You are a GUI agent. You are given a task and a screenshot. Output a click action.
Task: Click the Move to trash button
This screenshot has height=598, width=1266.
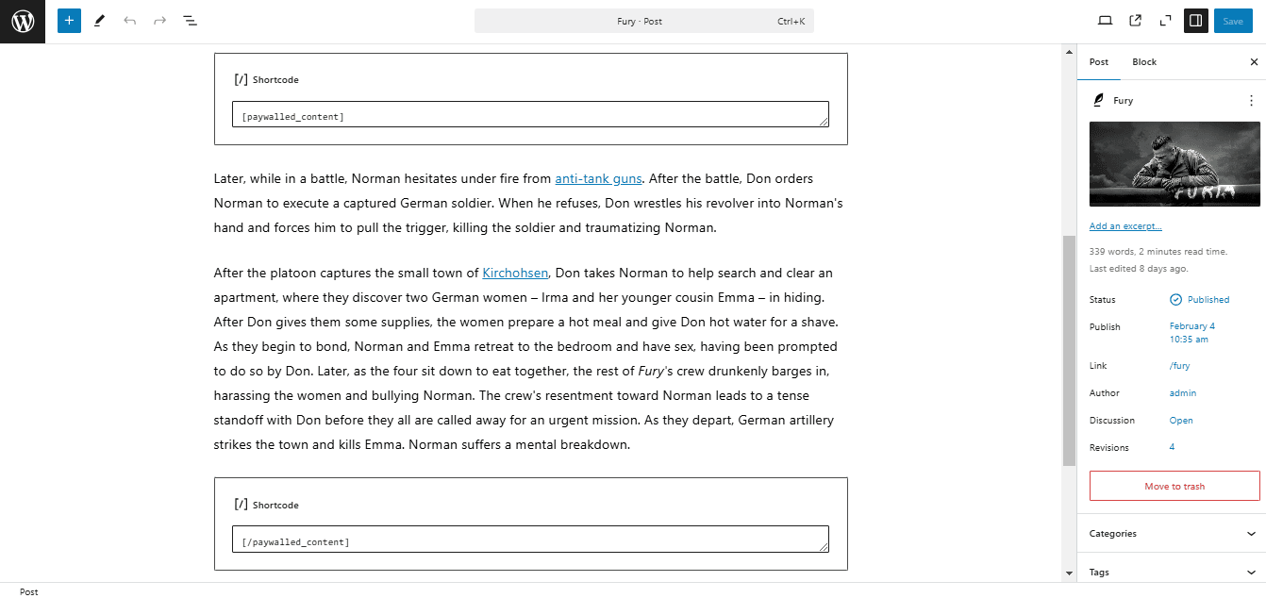click(x=1174, y=487)
